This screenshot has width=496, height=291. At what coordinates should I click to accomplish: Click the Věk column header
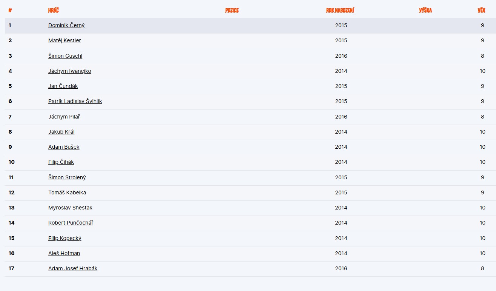[x=481, y=10]
